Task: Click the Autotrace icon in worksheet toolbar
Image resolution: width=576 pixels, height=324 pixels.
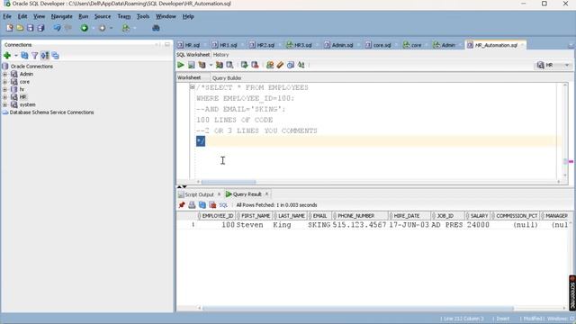Action: pos(220,65)
